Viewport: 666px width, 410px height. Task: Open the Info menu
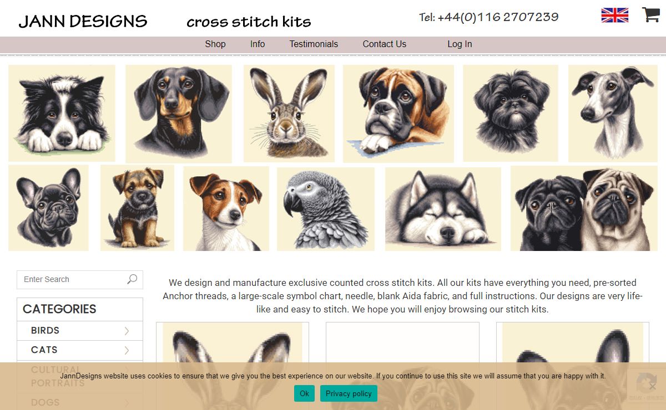[258, 44]
